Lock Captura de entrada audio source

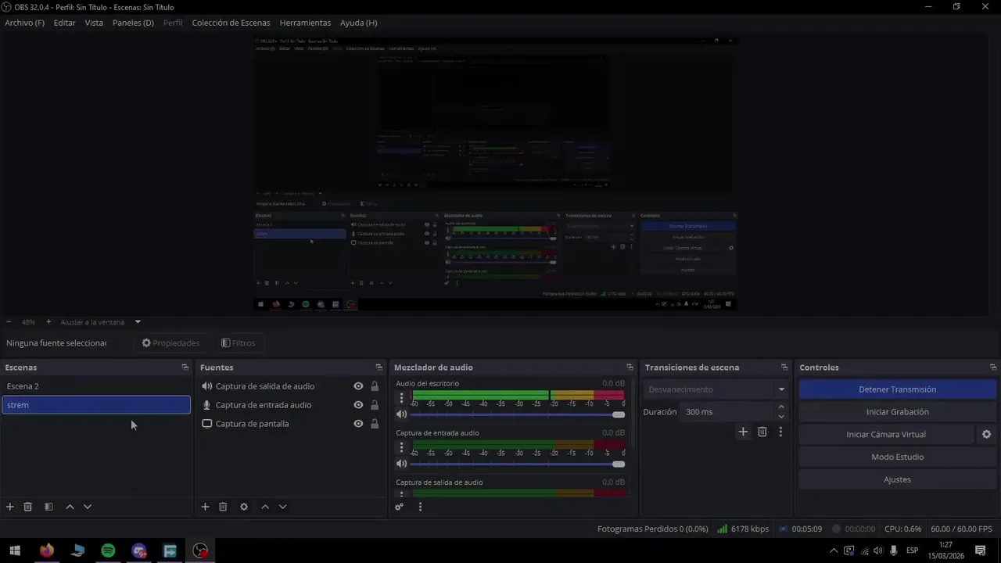pos(375,405)
